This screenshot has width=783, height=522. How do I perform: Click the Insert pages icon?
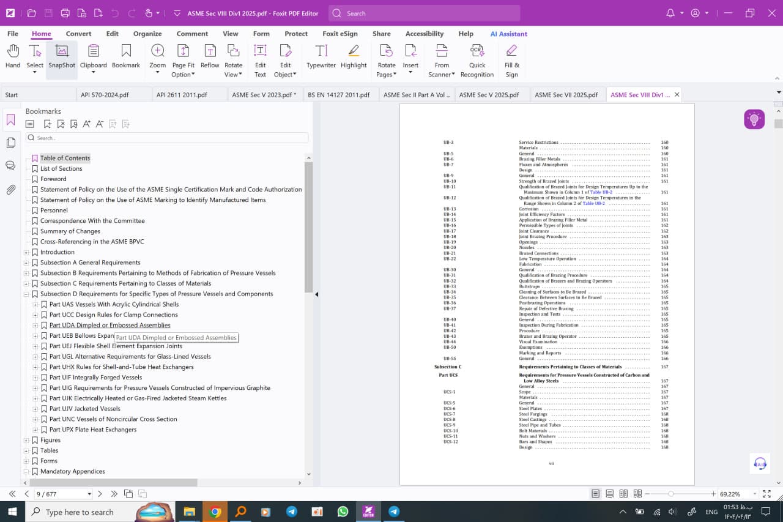[410, 51]
